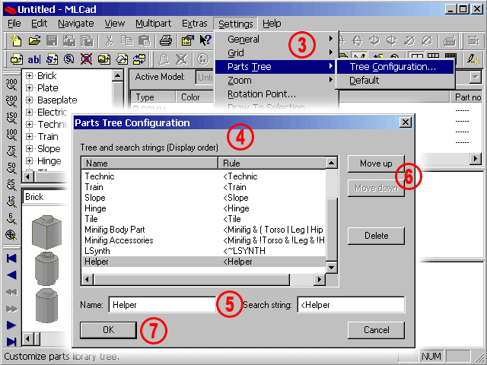Click the square 1x1 brick thumbnail
Viewport: 487px width, 365px height.
46,232
